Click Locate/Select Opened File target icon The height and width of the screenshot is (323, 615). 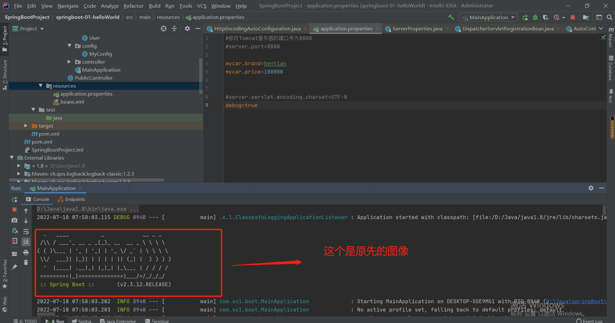coord(164,28)
